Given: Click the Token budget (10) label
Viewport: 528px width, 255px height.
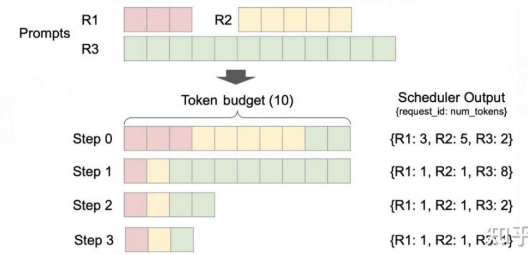Looking at the screenshot, I should tap(237, 101).
